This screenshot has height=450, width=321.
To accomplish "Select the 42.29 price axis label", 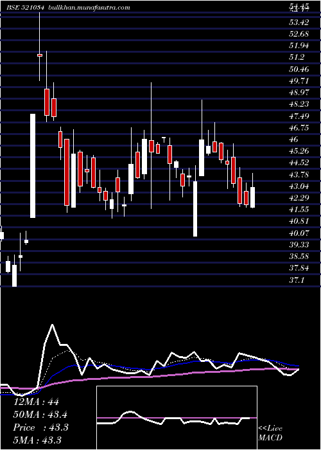I will 299,198.
